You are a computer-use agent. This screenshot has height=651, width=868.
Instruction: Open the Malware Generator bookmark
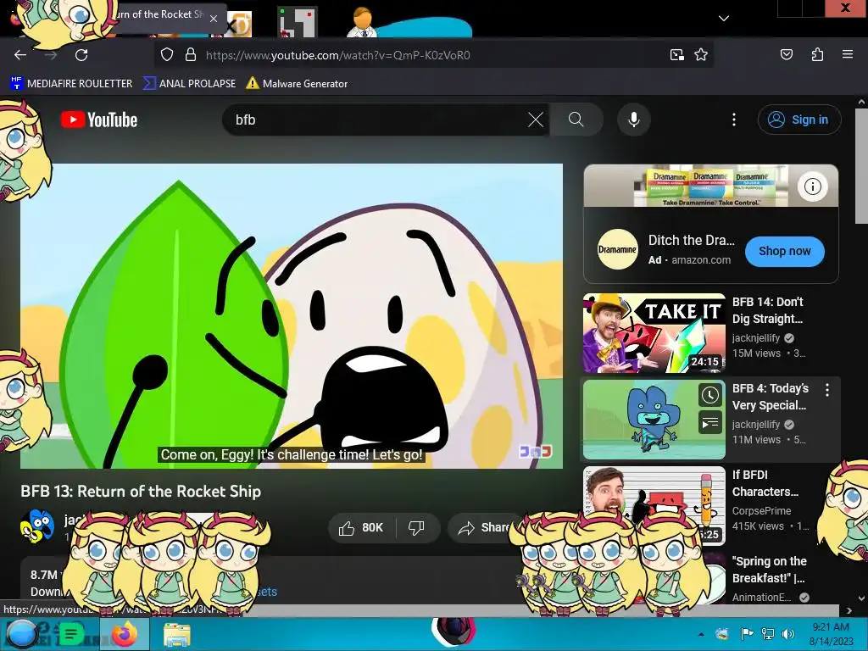tap(298, 84)
